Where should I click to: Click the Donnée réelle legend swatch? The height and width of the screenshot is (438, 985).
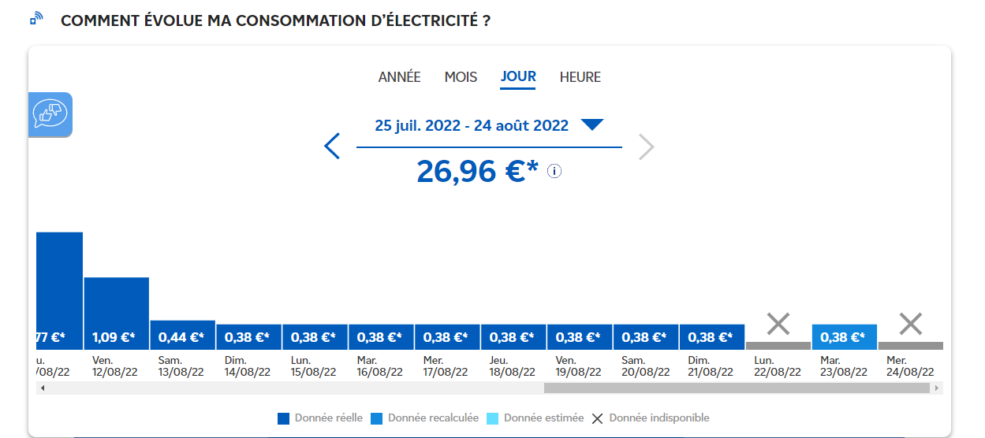pyautogui.click(x=284, y=418)
